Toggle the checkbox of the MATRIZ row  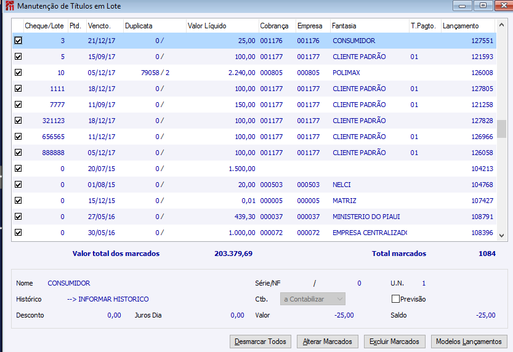coord(18,201)
